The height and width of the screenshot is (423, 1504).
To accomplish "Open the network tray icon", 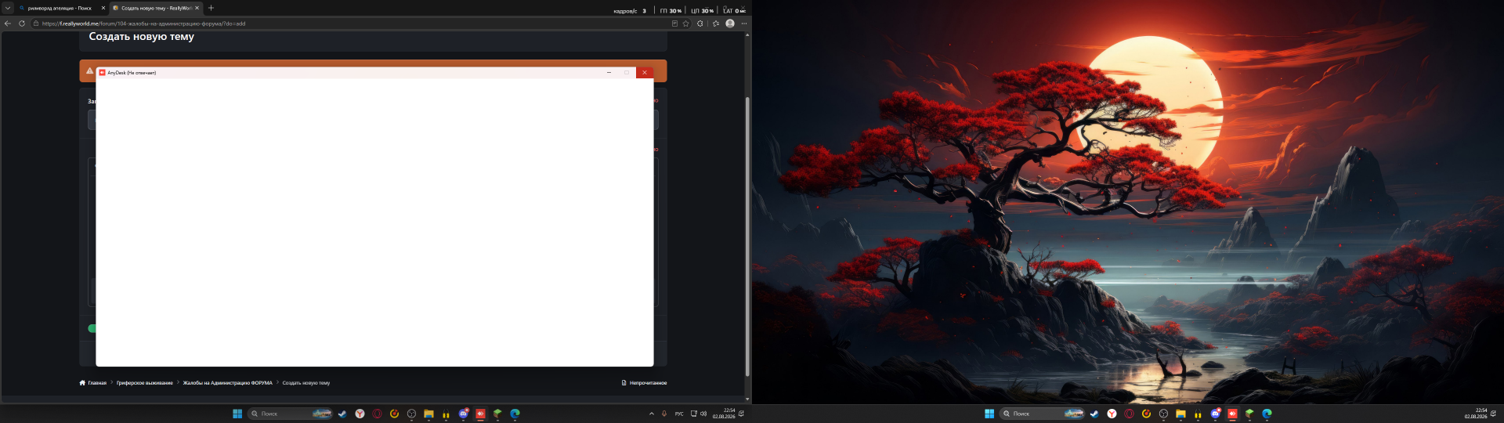I will [693, 414].
